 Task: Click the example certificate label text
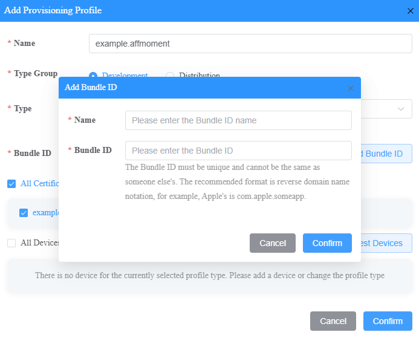click(x=45, y=213)
